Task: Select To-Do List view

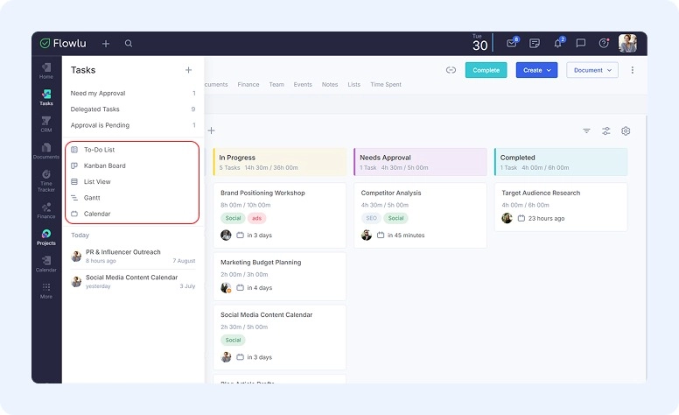Action: (x=132, y=150)
